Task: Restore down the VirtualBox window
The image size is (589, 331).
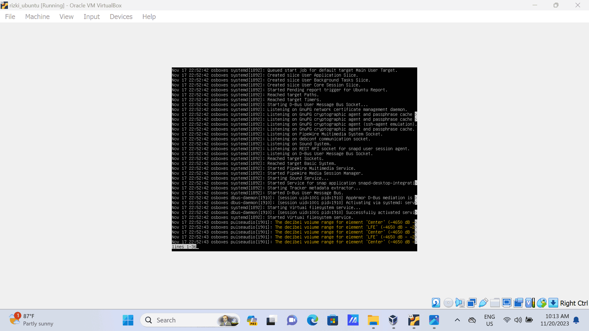Action: point(556,5)
